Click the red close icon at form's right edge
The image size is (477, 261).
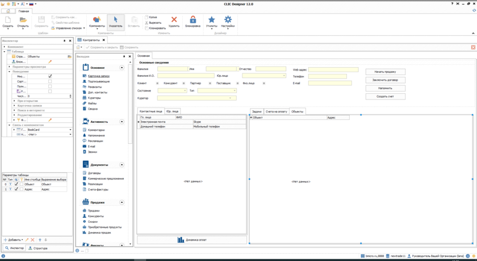[473, 47]
